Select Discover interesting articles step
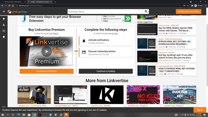 (106, 53)
